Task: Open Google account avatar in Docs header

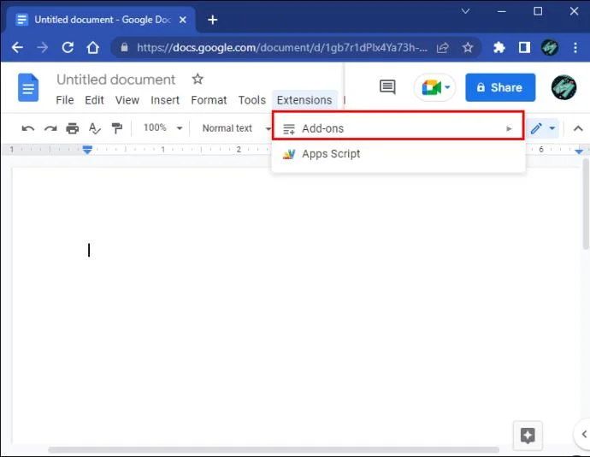Action: (563, 87)
